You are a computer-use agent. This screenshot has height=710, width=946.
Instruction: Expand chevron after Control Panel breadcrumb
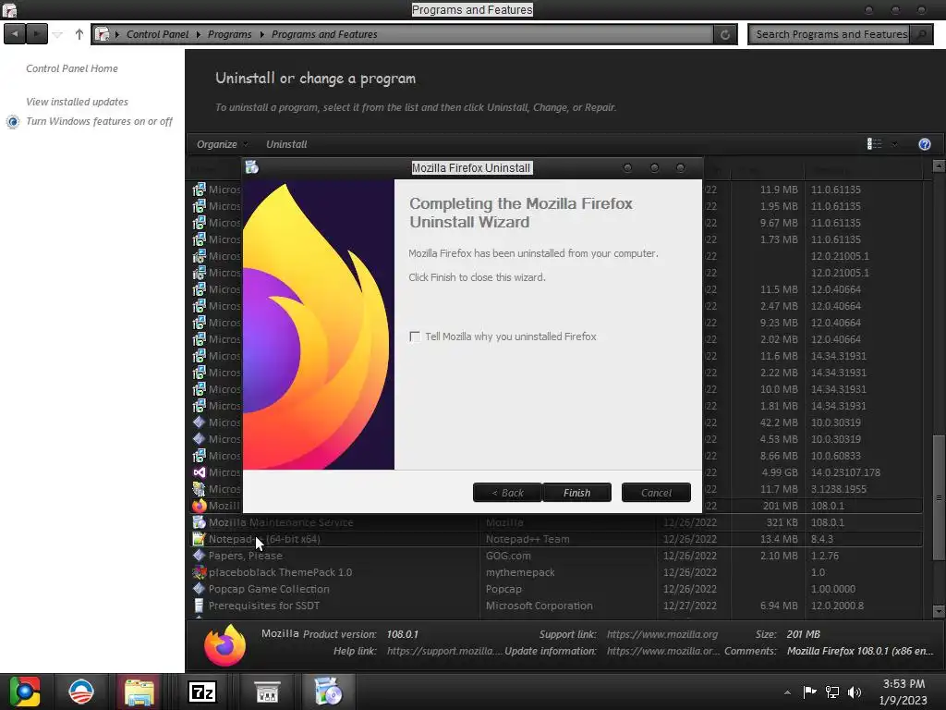(x=198, y=34)
